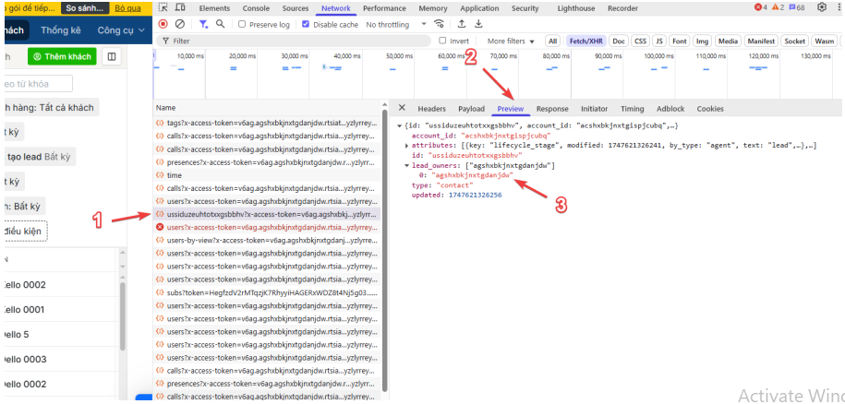Collapse the lead_owners array
Screen dimensions: 845x404
point(407,166)
